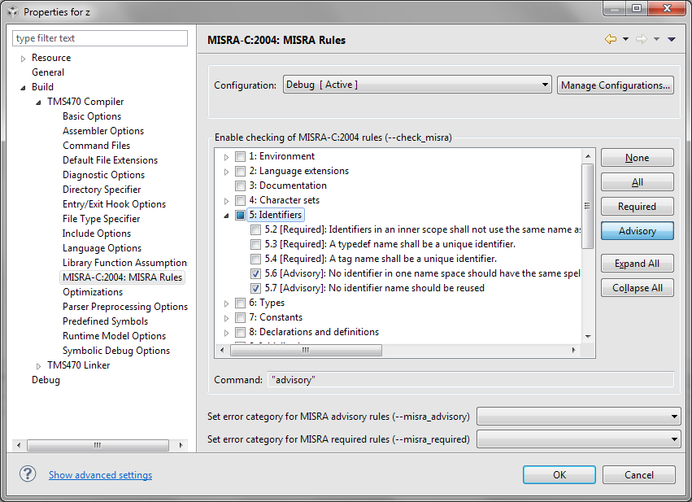Select Include Options in tree
The height and width of the screenshot is (502, 692).
coord(97,234)
